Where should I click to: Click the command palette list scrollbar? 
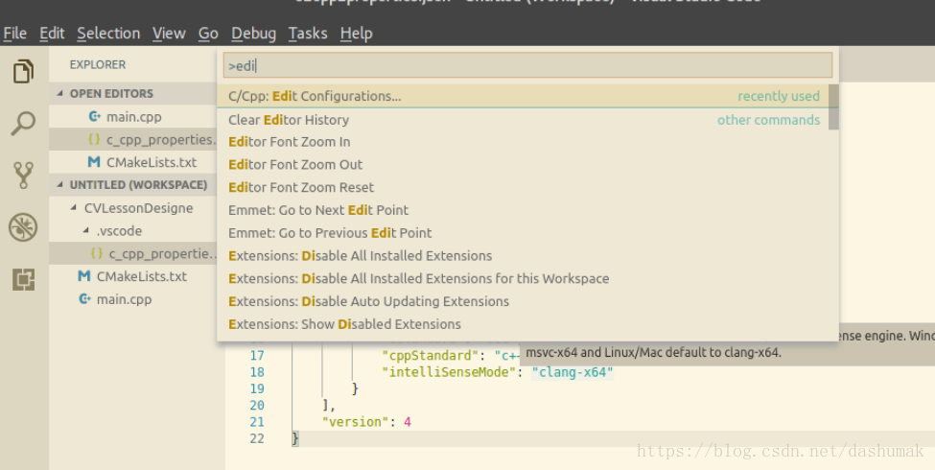833,107
